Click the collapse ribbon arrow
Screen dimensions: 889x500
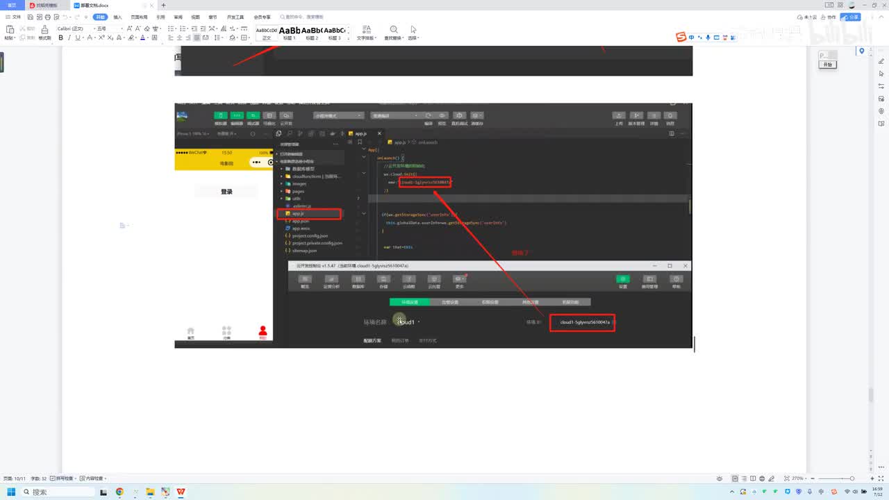pyautogui.click(x=882, y=17)
